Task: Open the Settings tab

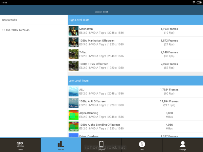Action: (183, 145)
